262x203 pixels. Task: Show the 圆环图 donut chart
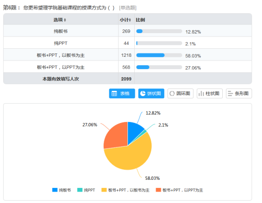pyautogui.click(x=180, y=94)
